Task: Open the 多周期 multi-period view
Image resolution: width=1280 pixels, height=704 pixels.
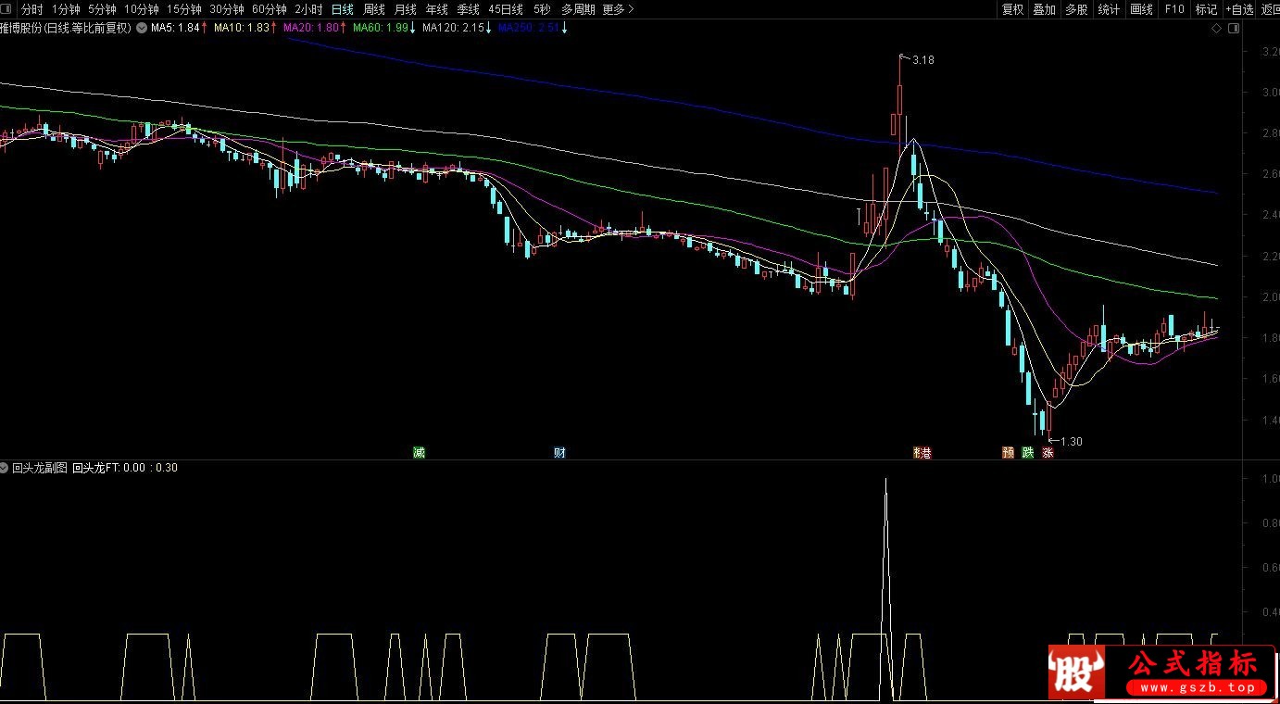Action: 578,9
